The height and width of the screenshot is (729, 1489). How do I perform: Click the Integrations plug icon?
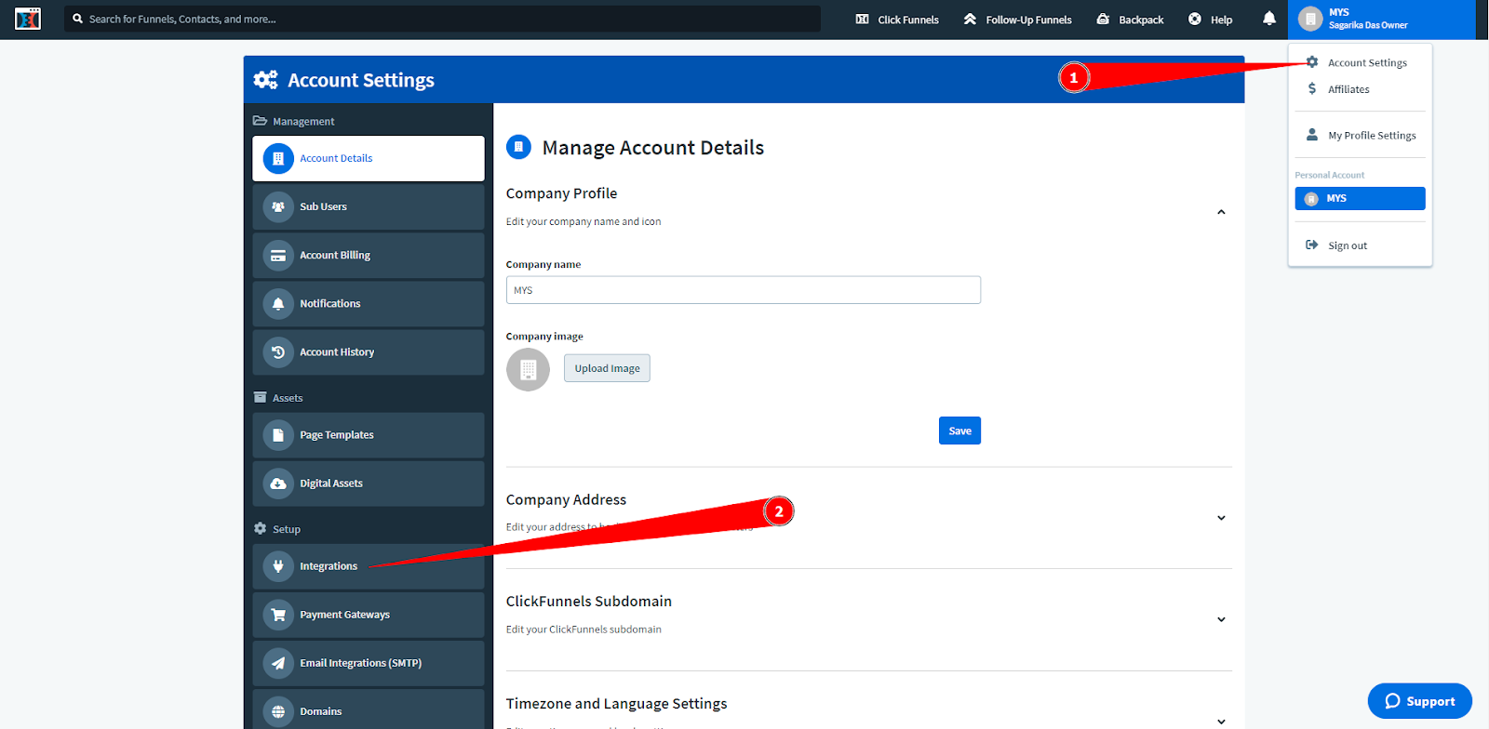pyautogui.click(x=278, y=566)
